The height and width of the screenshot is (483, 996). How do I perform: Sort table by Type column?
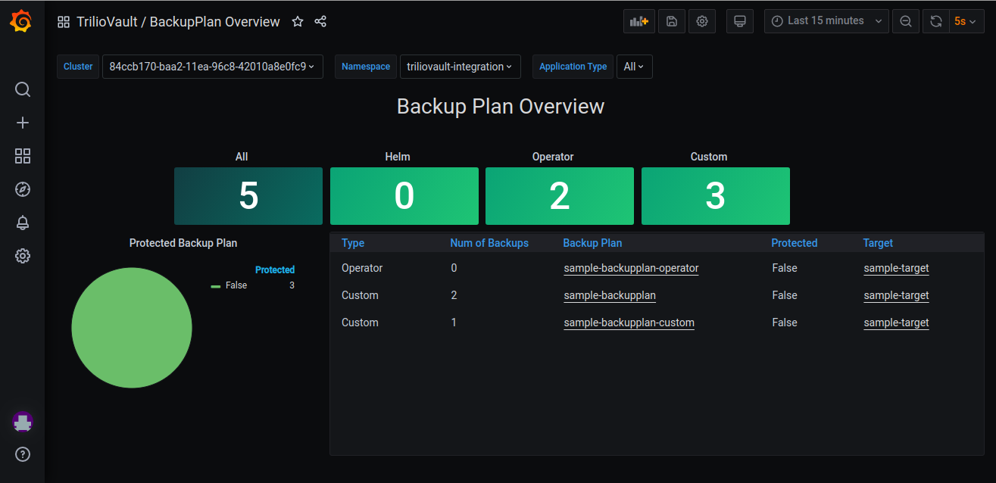click(353, 243)
